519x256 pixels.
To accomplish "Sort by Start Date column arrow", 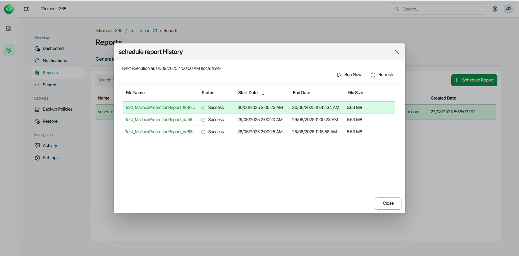I will [x=263, y=93].
